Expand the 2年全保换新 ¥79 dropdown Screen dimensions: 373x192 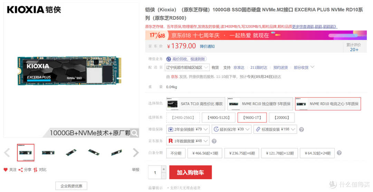pyautogui.click(x=188, y=129)
